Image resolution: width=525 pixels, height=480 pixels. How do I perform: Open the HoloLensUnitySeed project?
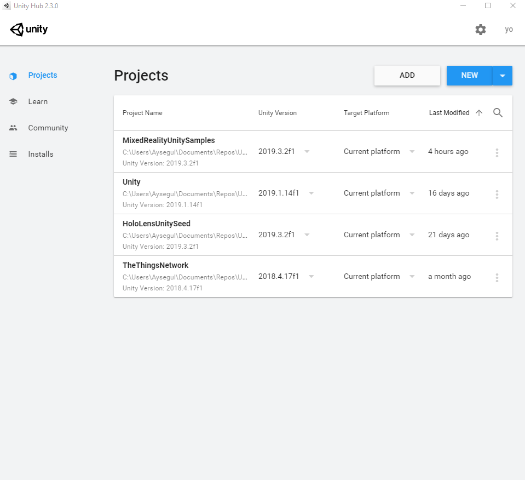pyautogui.click(x=157, y=224)
